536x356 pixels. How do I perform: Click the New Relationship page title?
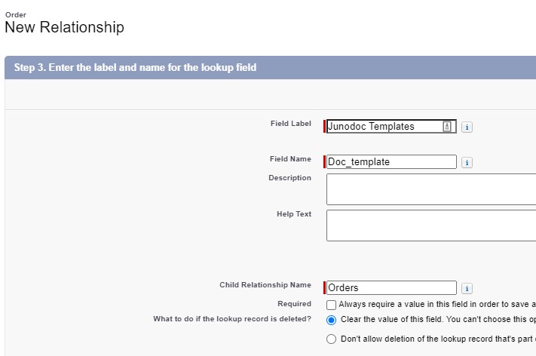coord(65,27)
